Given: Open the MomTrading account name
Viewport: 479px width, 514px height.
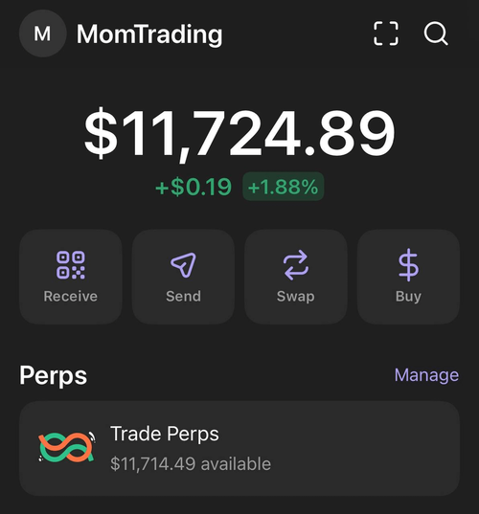Looking at the screenshot, I should pos(149,34).
